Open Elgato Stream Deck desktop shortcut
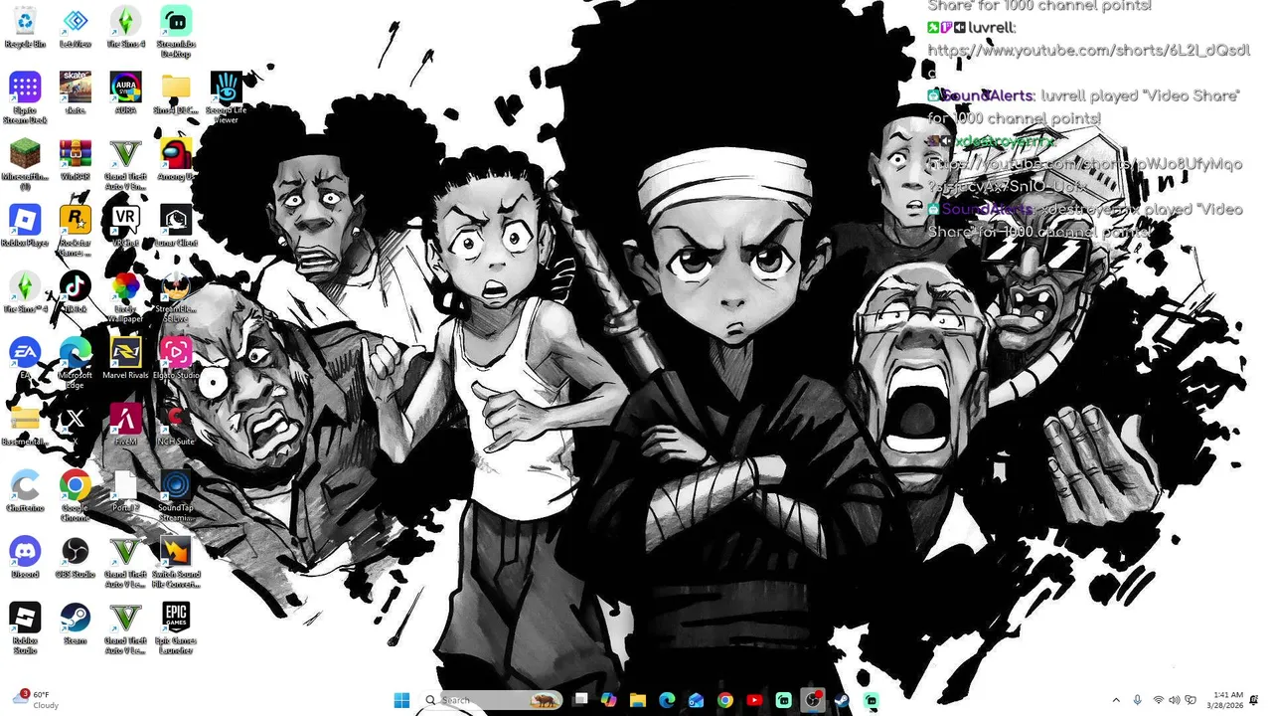 coord(25,97)
